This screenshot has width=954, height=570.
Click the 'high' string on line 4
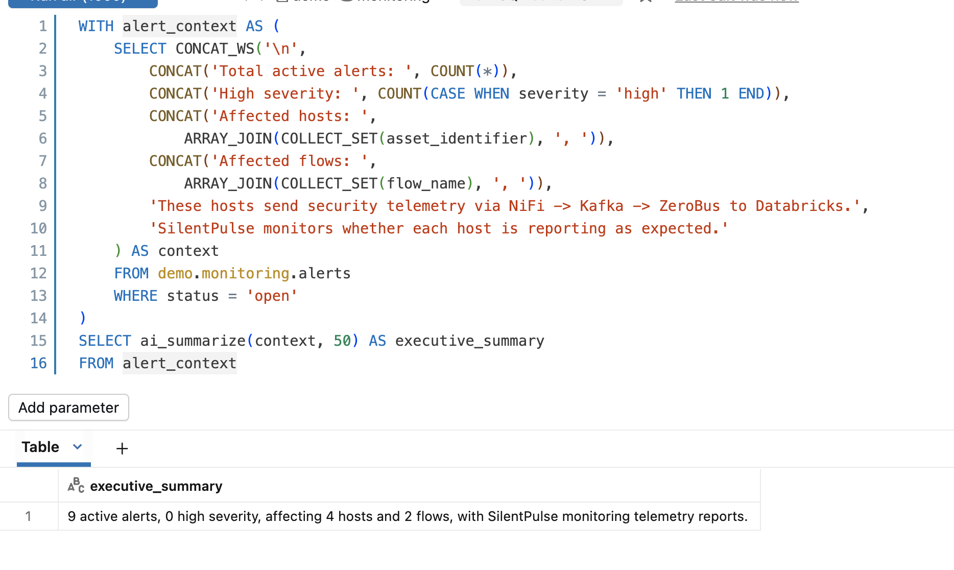point(641,93)
